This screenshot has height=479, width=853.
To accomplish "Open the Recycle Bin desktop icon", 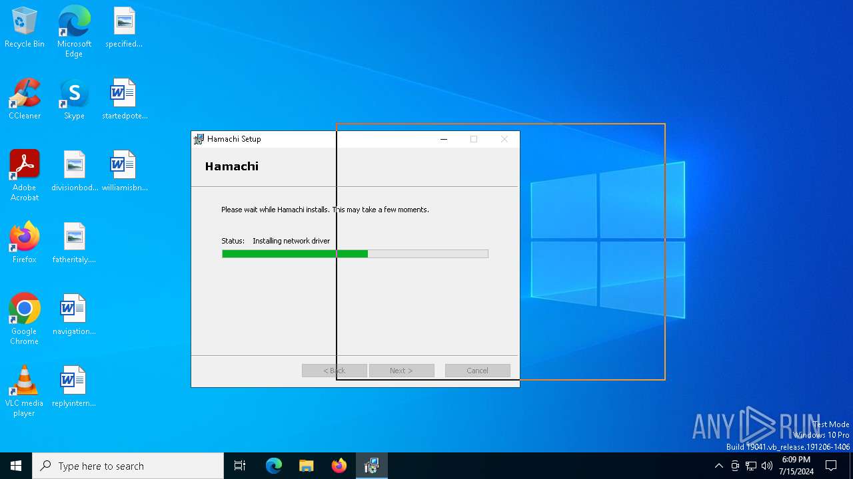I will point(25,27).
